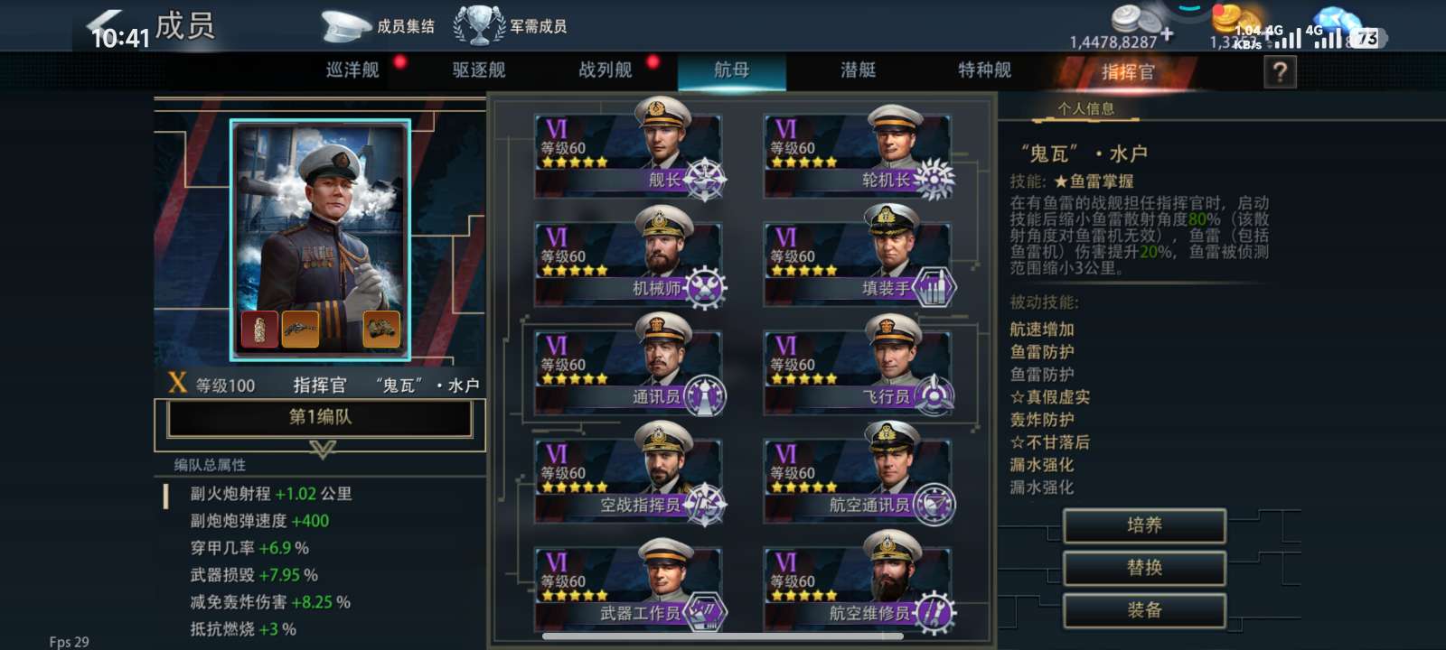Click the 军需成员 trophy icon
Screen dimensions: 1446x650
[x=479, y=26]
